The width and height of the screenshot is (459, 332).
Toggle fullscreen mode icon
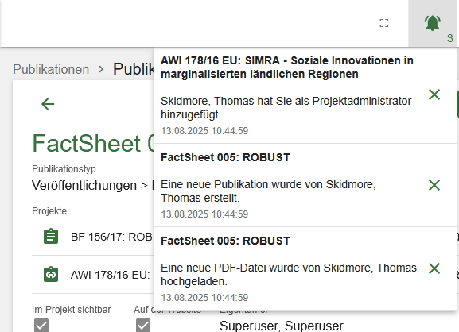point(383,23)
